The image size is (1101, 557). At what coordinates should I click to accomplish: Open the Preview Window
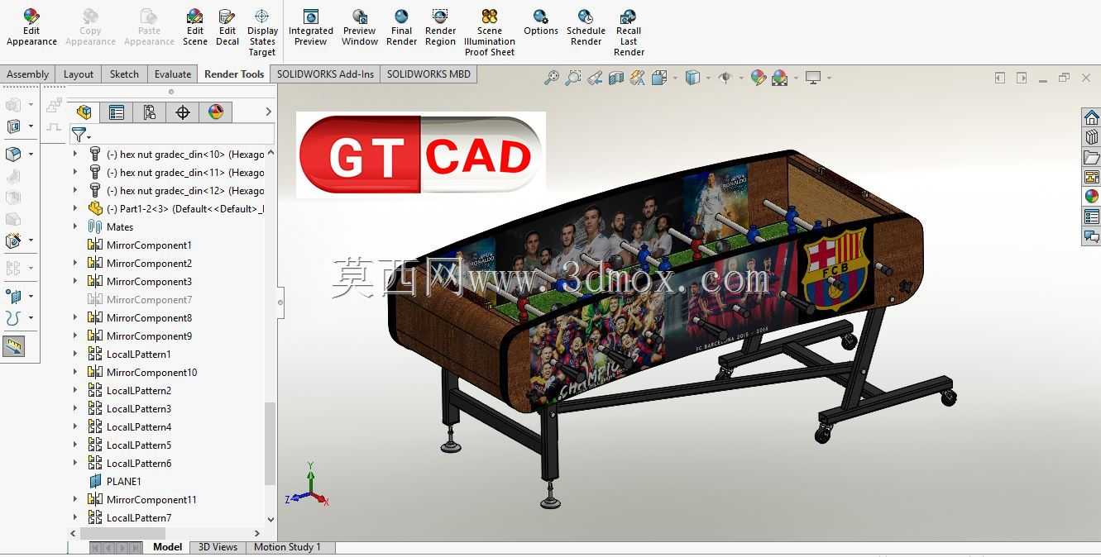pyautogui.click(x=360, y=27)
